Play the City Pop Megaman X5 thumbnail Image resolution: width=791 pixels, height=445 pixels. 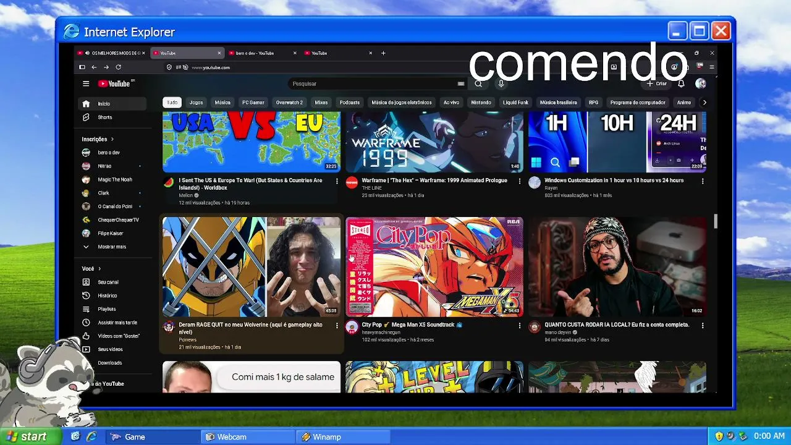[x=434, y=266]
